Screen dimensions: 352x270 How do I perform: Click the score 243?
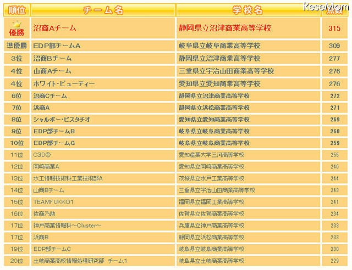335,190
